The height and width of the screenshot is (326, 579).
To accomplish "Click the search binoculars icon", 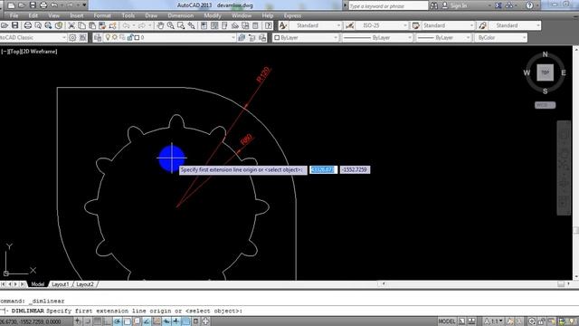I will pos(434,5).
